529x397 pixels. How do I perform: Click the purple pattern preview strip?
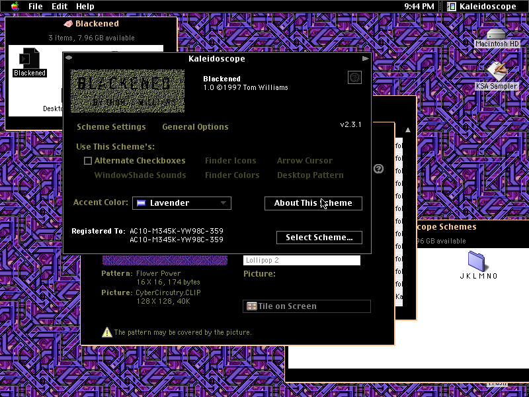(165, 260)
